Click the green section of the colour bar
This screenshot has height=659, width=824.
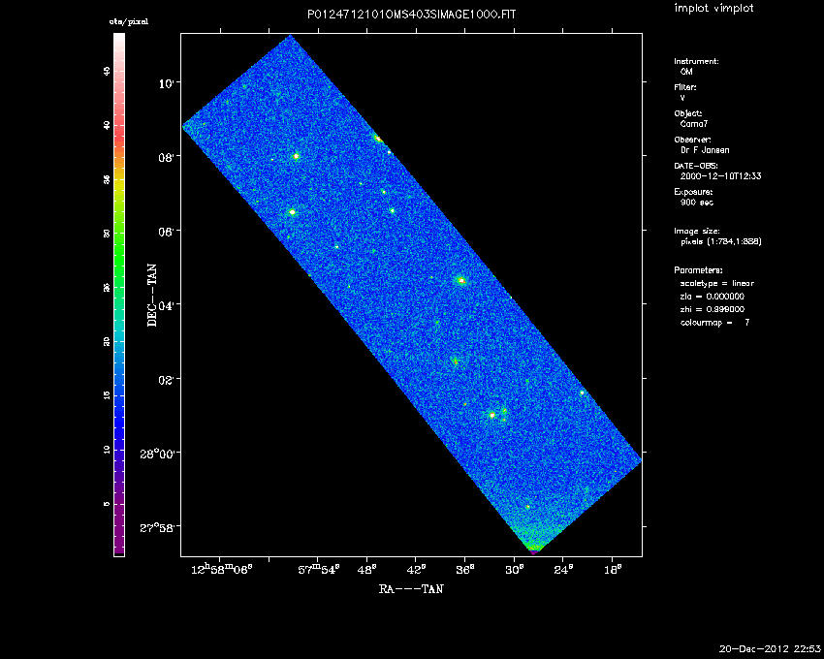point(118,252)
